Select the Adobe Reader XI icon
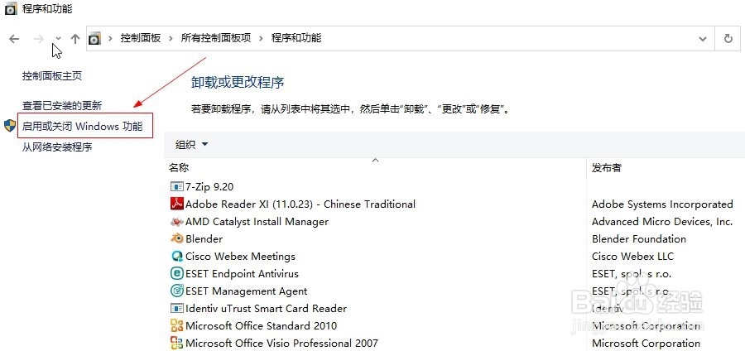745x351 pixels. tap(177, 204)
